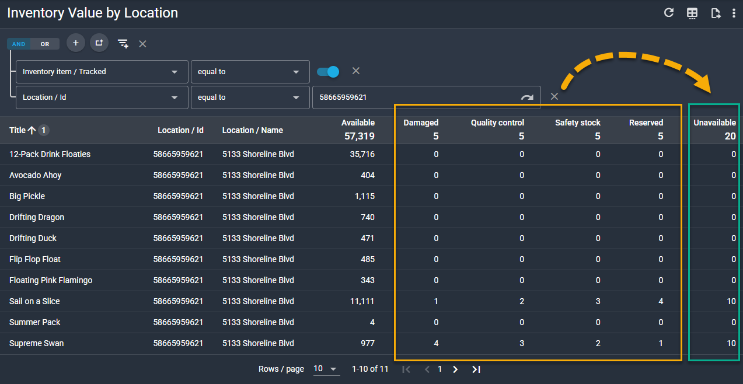The width and height of the screenshot is (743, 384).
Task: Switch filter logic to OR
Action: pyautogui.click(x=45, y=44)
